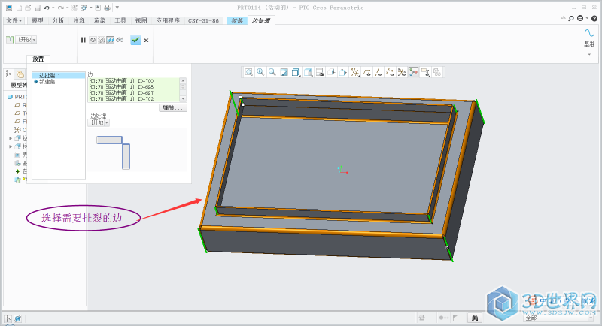Undo the last action
602x326 pixels.
pyautogui.click(x=47, y=8)
